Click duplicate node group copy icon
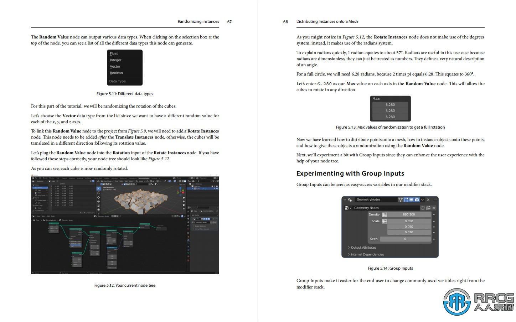Viewport: 516px width, 322px height. coord(428,208)
